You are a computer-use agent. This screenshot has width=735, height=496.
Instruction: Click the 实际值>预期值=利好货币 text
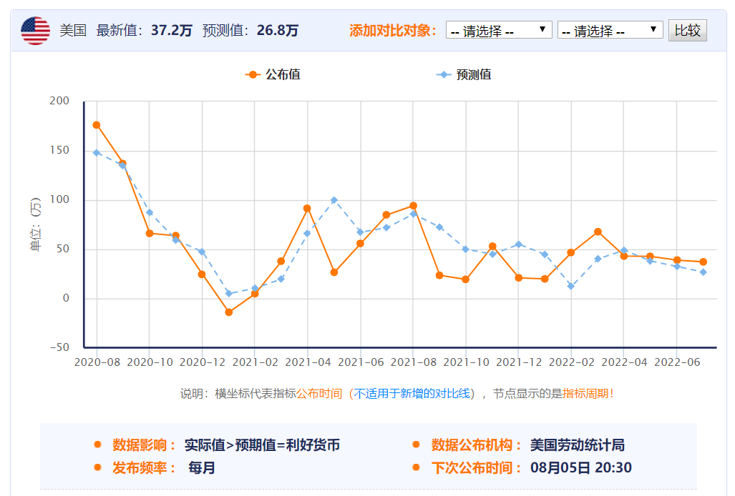point(262,445)
